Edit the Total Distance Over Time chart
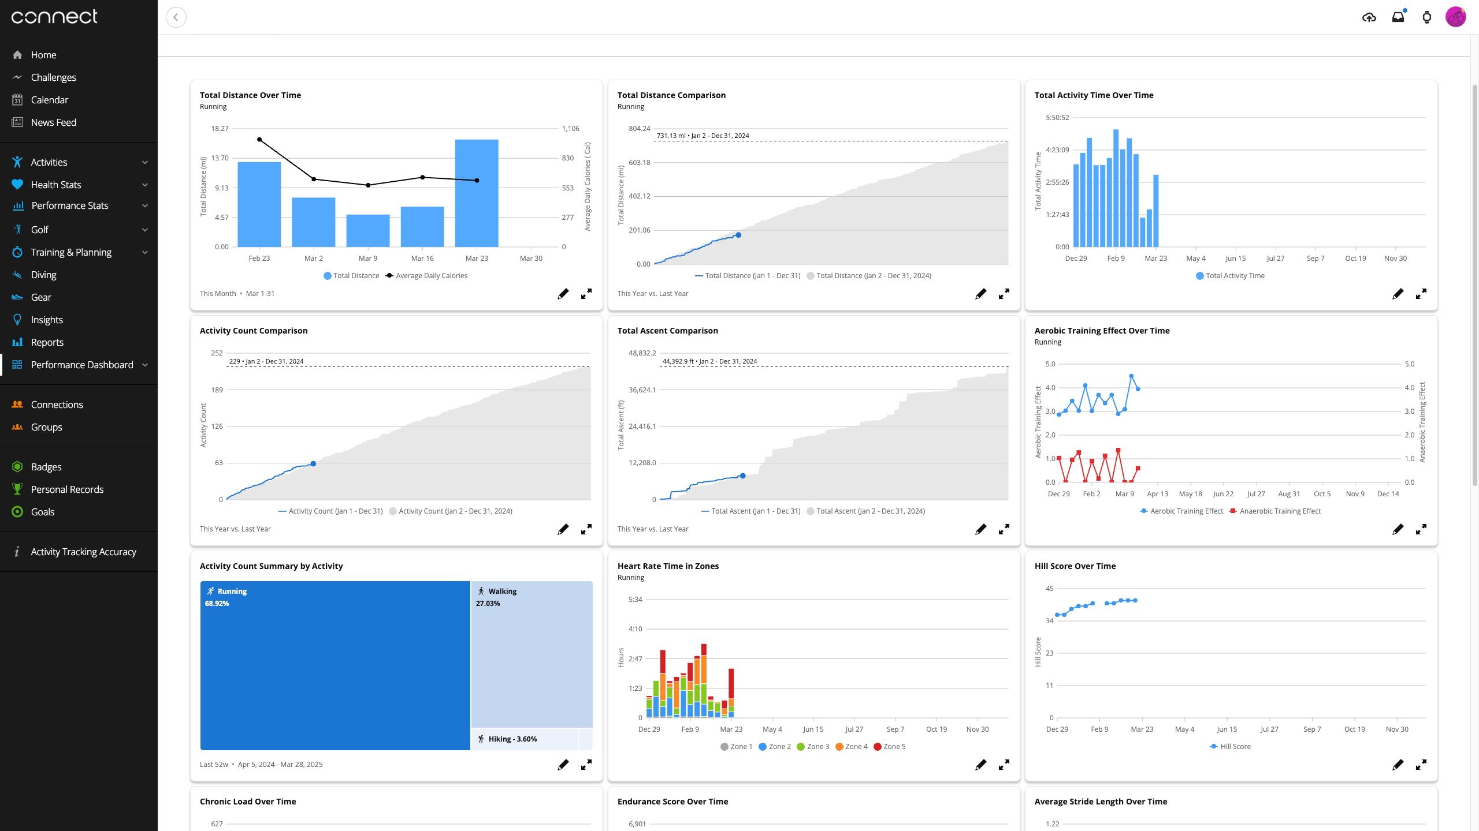Viewport: 1479px width, 831px height. 563,294
